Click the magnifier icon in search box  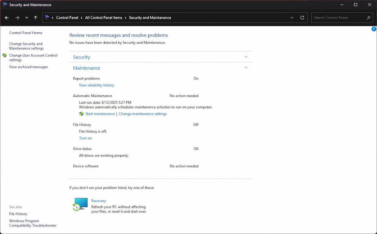368,18
